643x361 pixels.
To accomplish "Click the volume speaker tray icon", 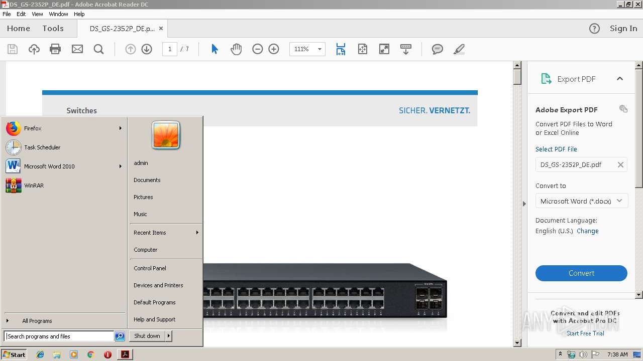I will click(x=583, y=354).
